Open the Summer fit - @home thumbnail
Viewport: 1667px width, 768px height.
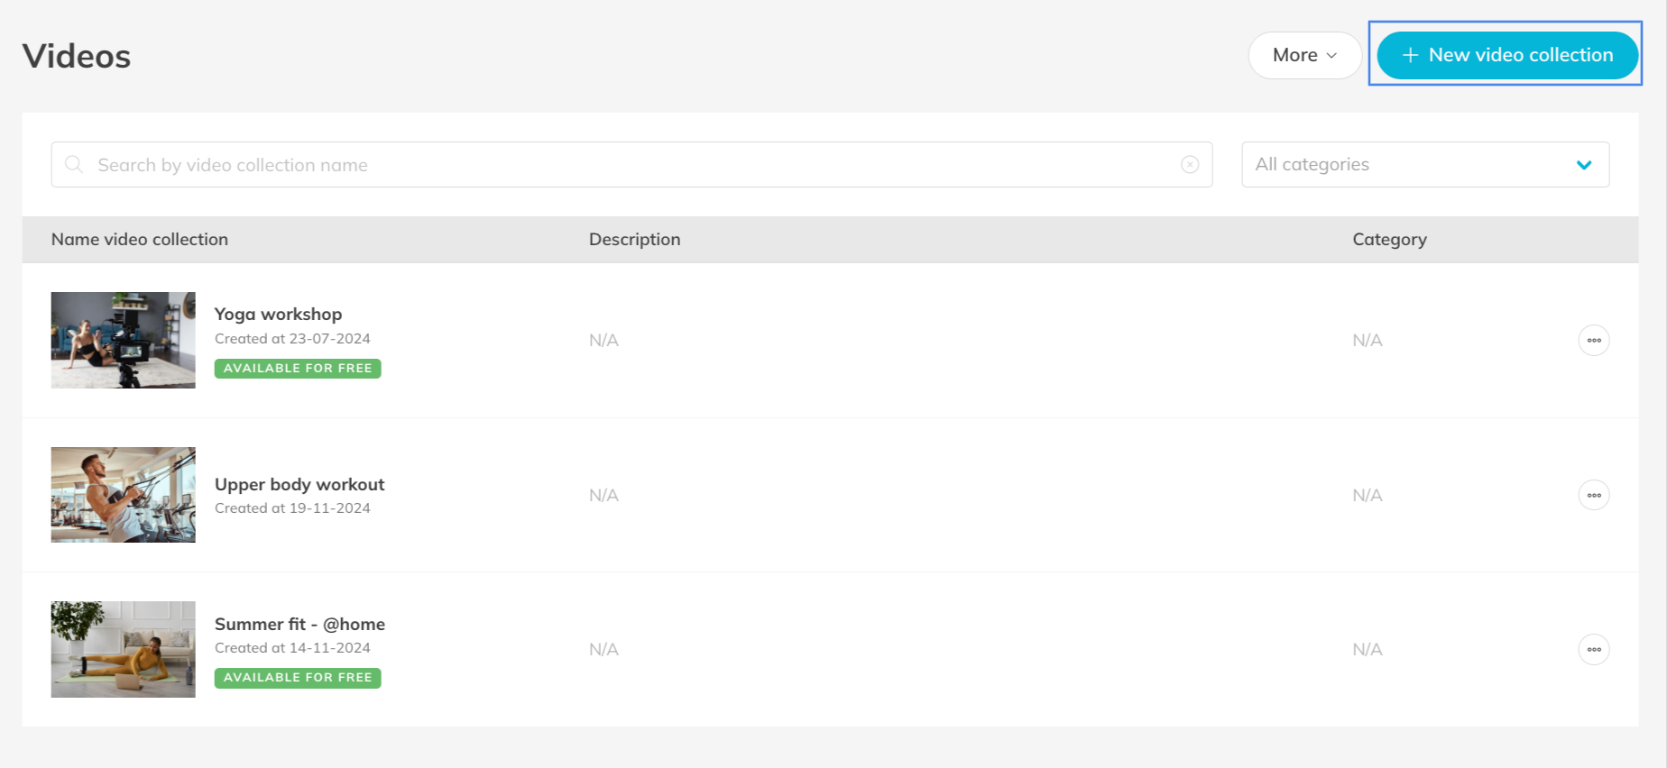(x=124, y=649)
